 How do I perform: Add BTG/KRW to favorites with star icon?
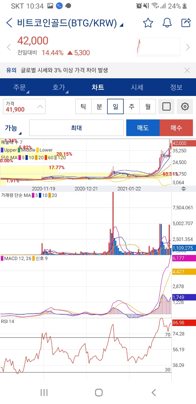(148, 23)
